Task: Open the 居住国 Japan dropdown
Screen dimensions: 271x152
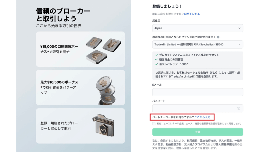Action: tap(197, 28)
